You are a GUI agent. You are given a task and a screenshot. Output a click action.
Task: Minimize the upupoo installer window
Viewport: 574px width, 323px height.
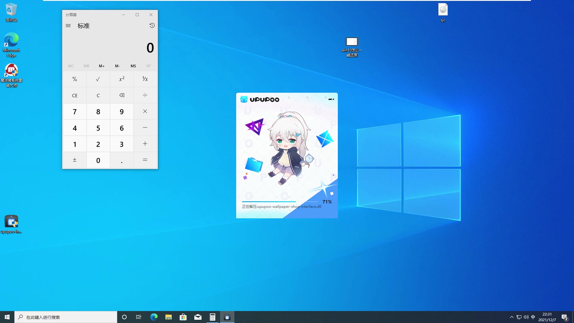pyautogui.click(x=331, y=99)
